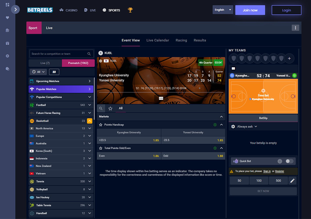Click cash-out icon on Total Points Odd/Even
The width and height of the screenshot is (311, 219).
pos(215,148)
